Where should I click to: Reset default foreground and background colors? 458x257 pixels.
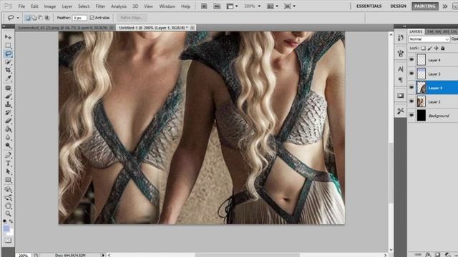5,221
